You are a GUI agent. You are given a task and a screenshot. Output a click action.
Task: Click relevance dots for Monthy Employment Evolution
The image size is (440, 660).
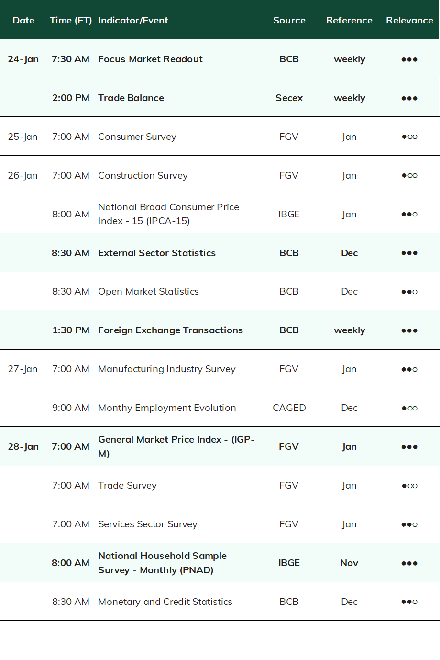click(409, 408)
